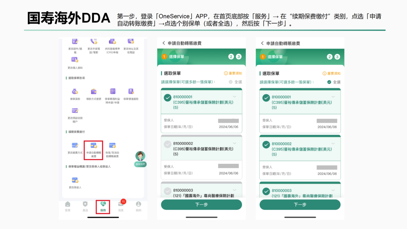Open the 更改預設收款賬戶 service
This screenshot has height=229, width=407.
pyautogui.click(x=75, y=111)
